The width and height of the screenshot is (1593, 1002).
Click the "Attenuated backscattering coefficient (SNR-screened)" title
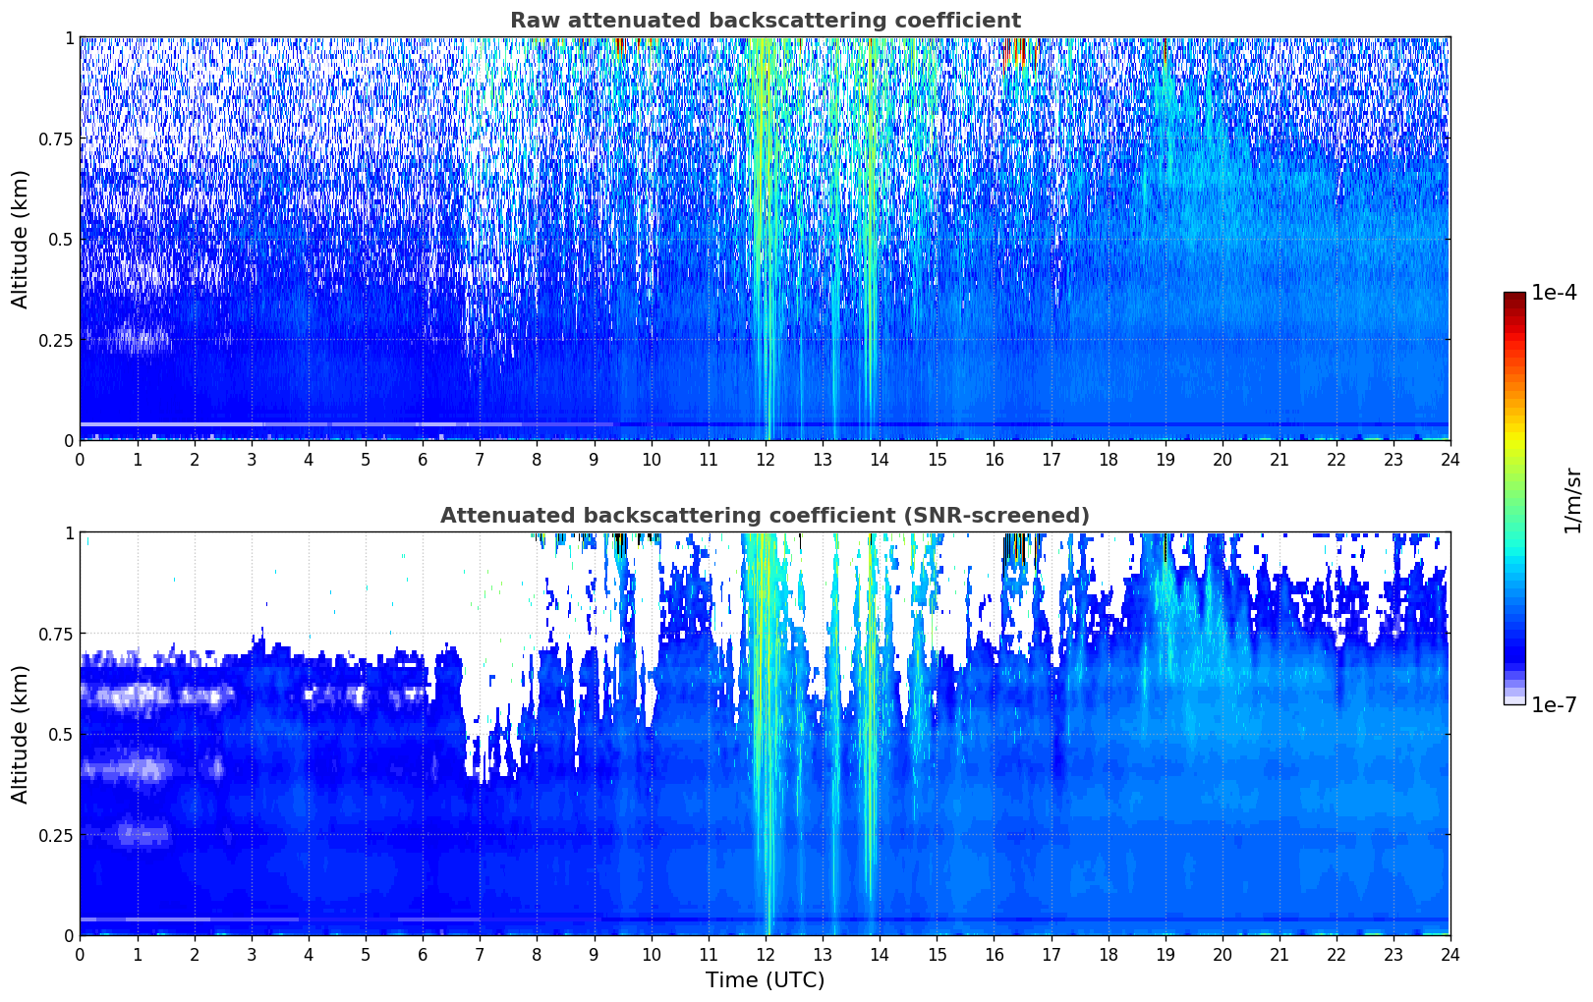click(x=765, y=516)
